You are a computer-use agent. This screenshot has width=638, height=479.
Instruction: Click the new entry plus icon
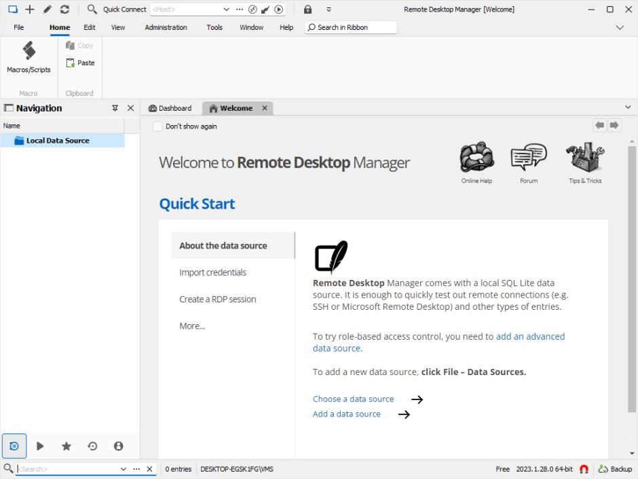(x=30, y=9)
